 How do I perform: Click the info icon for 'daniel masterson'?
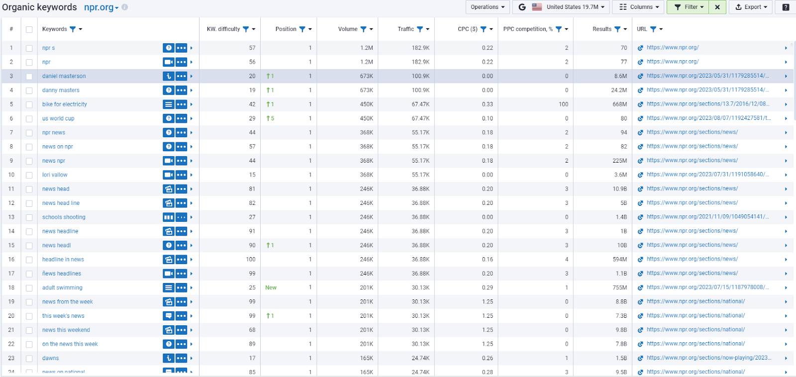[169, 76]
